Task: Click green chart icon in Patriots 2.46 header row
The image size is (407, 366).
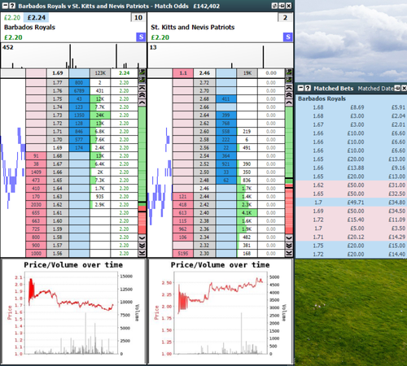Action: pos(289,72)
